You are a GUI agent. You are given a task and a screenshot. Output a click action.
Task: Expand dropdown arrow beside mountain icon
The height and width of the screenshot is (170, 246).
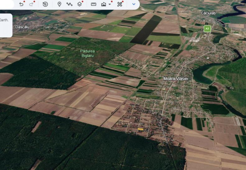(110, 4)
